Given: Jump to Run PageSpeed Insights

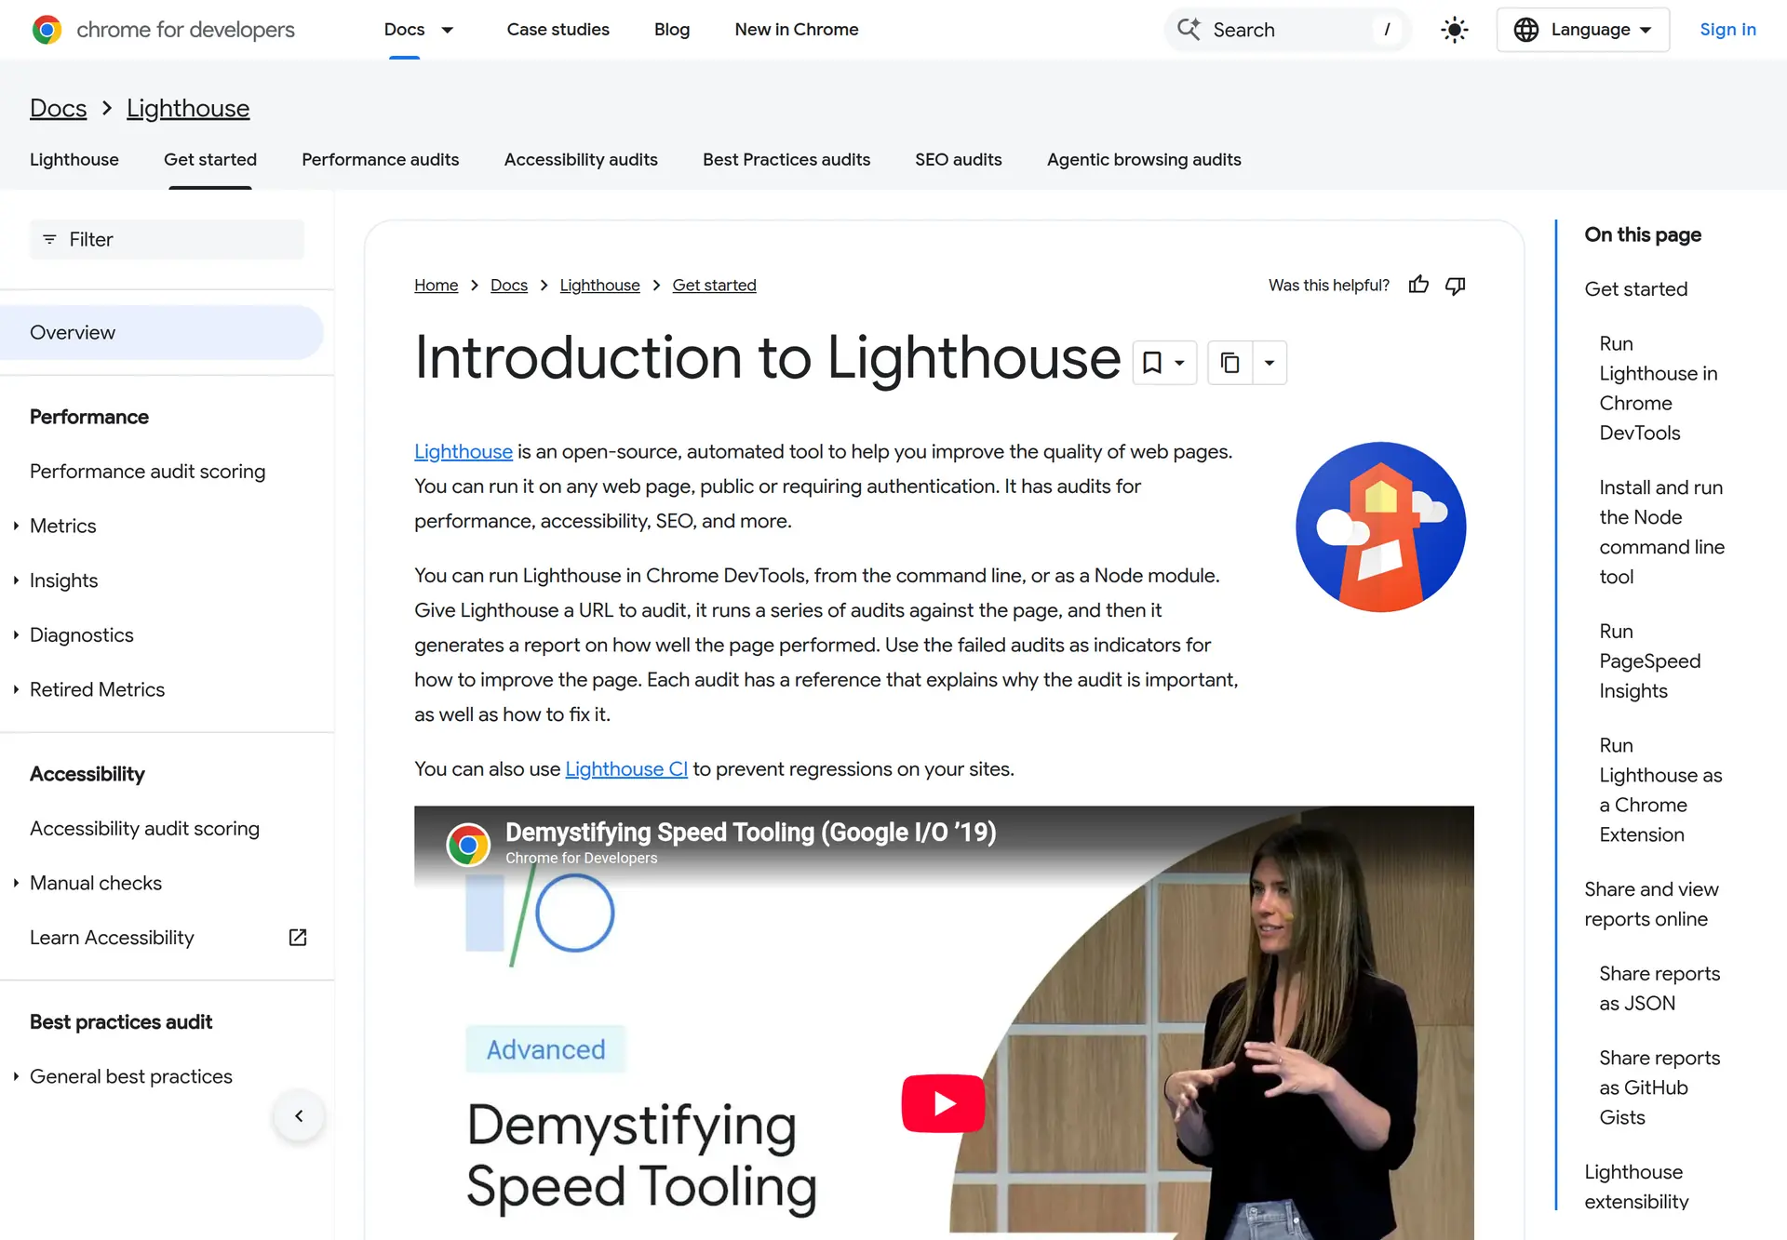Looking at the screenshot, I should tap(1649, 661).
